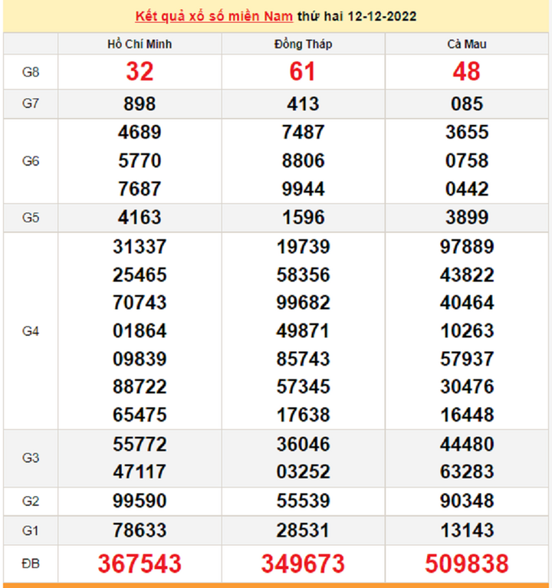The width and height of the screenshot is (552, 588).
Task: Select special prize number 349673
Action: click(303, 563)
